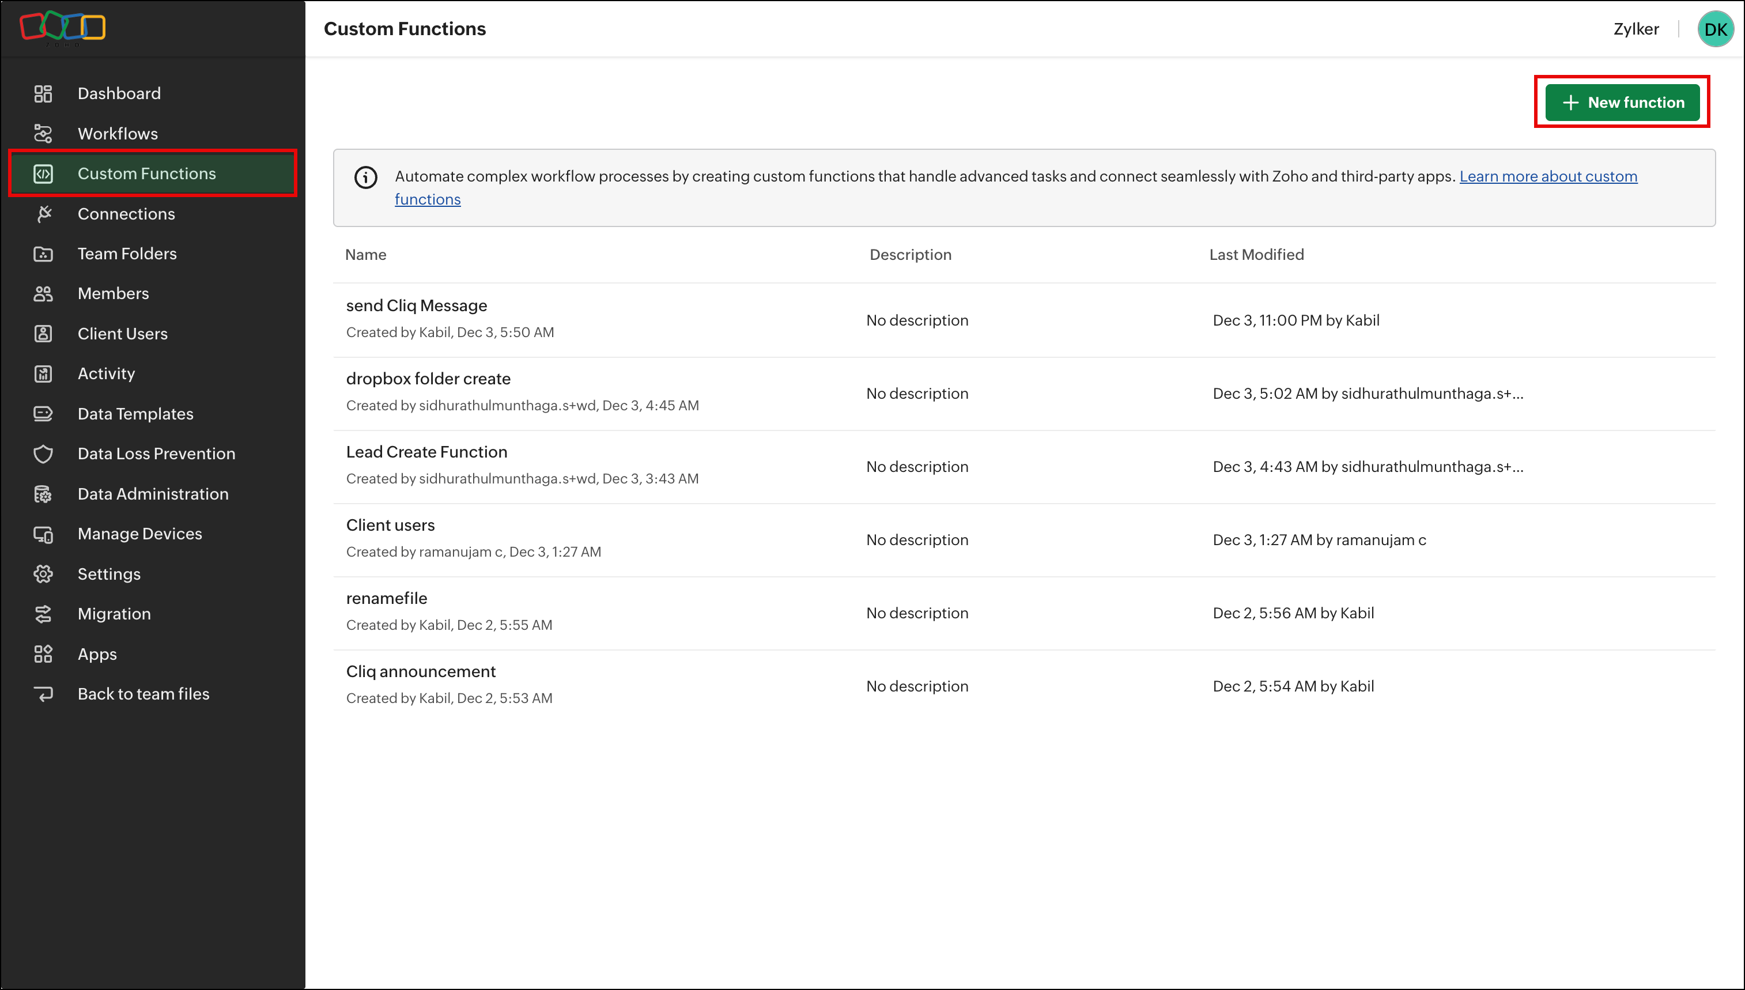
Task: Open Members in the sidebar
Action: (x=113, y=293)
